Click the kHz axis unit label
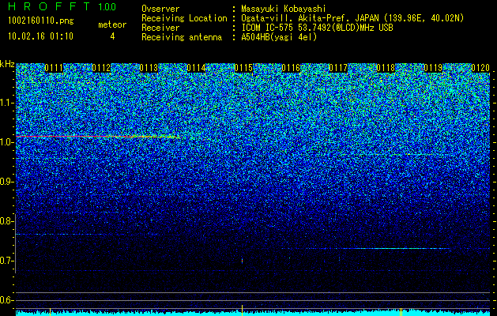Screen dimensions: 497x316 [7, 64]
